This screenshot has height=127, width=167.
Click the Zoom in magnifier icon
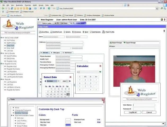point(41,8)
